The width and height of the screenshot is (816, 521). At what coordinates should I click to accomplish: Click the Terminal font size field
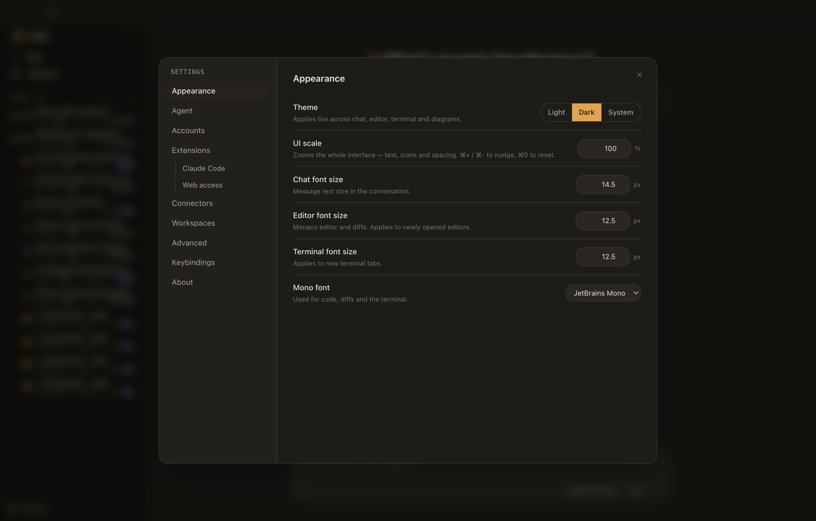pyautogui.click(x=603, y=257)
